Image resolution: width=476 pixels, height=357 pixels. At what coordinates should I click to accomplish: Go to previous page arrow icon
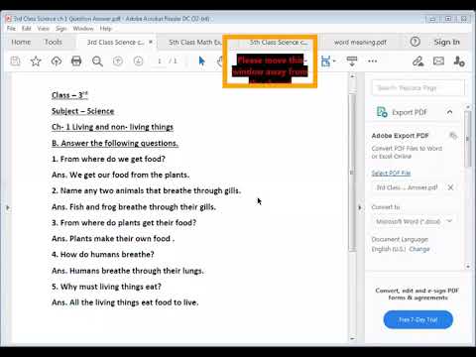(x=118, y=61)
